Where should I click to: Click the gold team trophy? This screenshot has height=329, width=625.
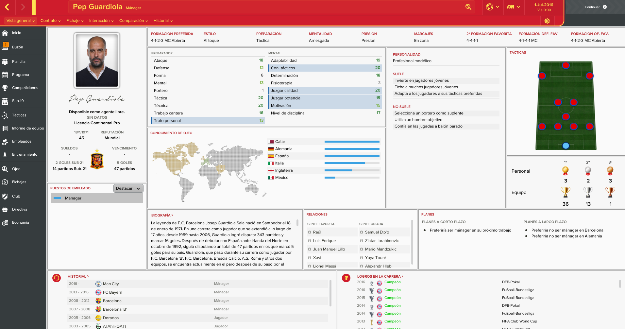pyautogui.click(x=566, y=192)
